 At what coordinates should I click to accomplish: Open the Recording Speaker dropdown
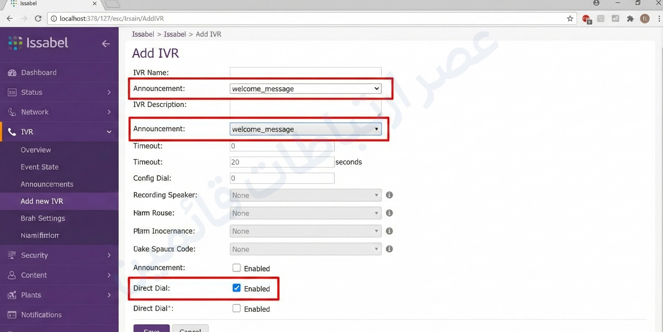[x=306, y=195]
